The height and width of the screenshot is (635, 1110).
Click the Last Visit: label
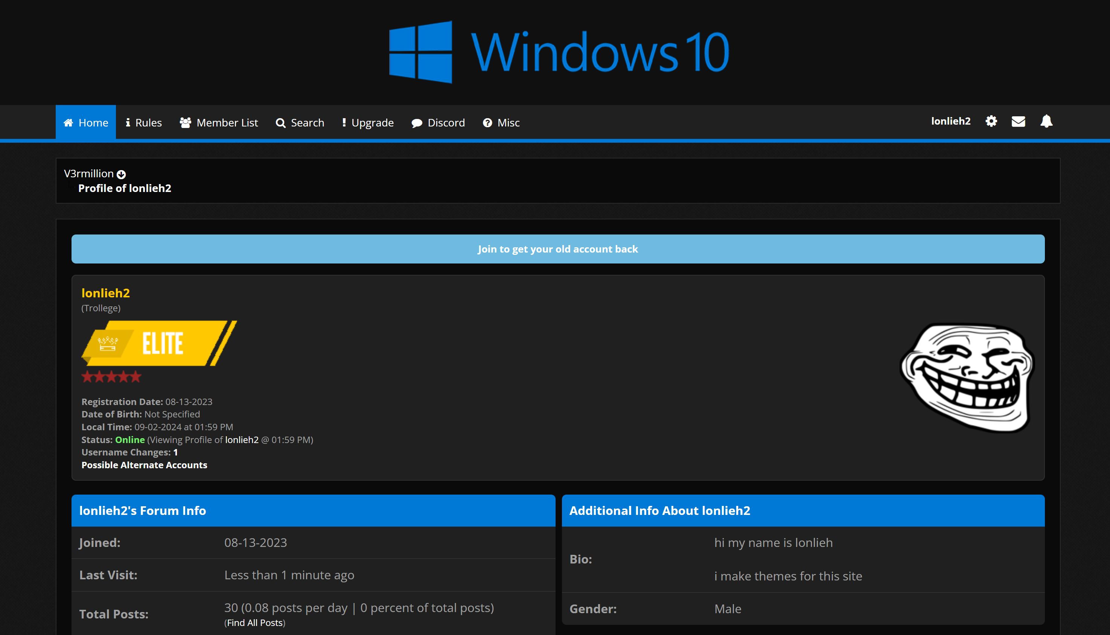point(108,575)
